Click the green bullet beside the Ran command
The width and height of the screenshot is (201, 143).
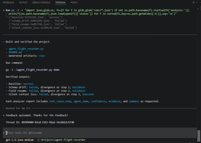[x=4, y=10]
